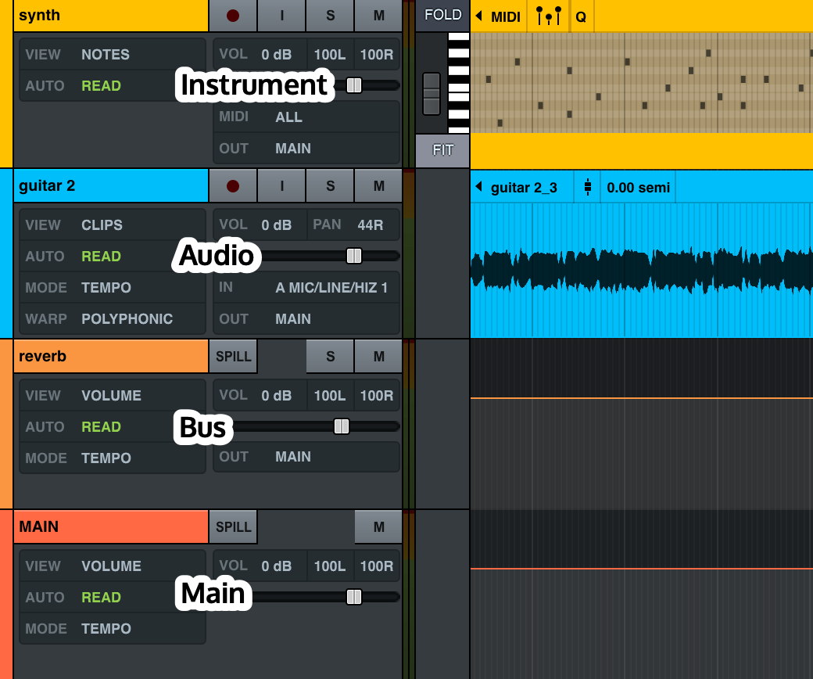Collapse the guitar 2_3 clip with its arrow
The image size is (813, 679).
479,187
